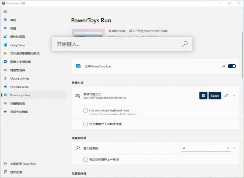Open the Mouse utilities page
Image resolution: width=244 pixels, height=178 pixels.
33,78
